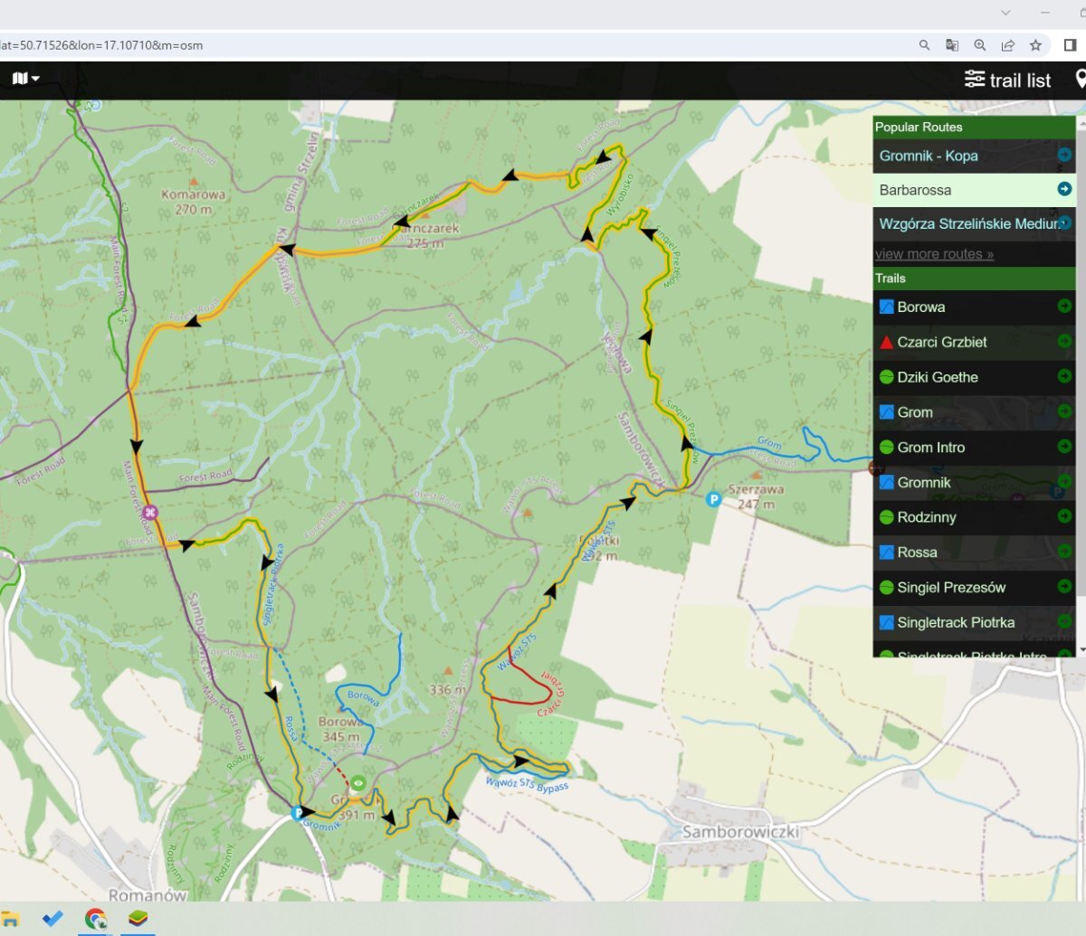Screen dimensions: 1086x936
Task: Click the purple marker on Main Forest Road
Action: 150,513
